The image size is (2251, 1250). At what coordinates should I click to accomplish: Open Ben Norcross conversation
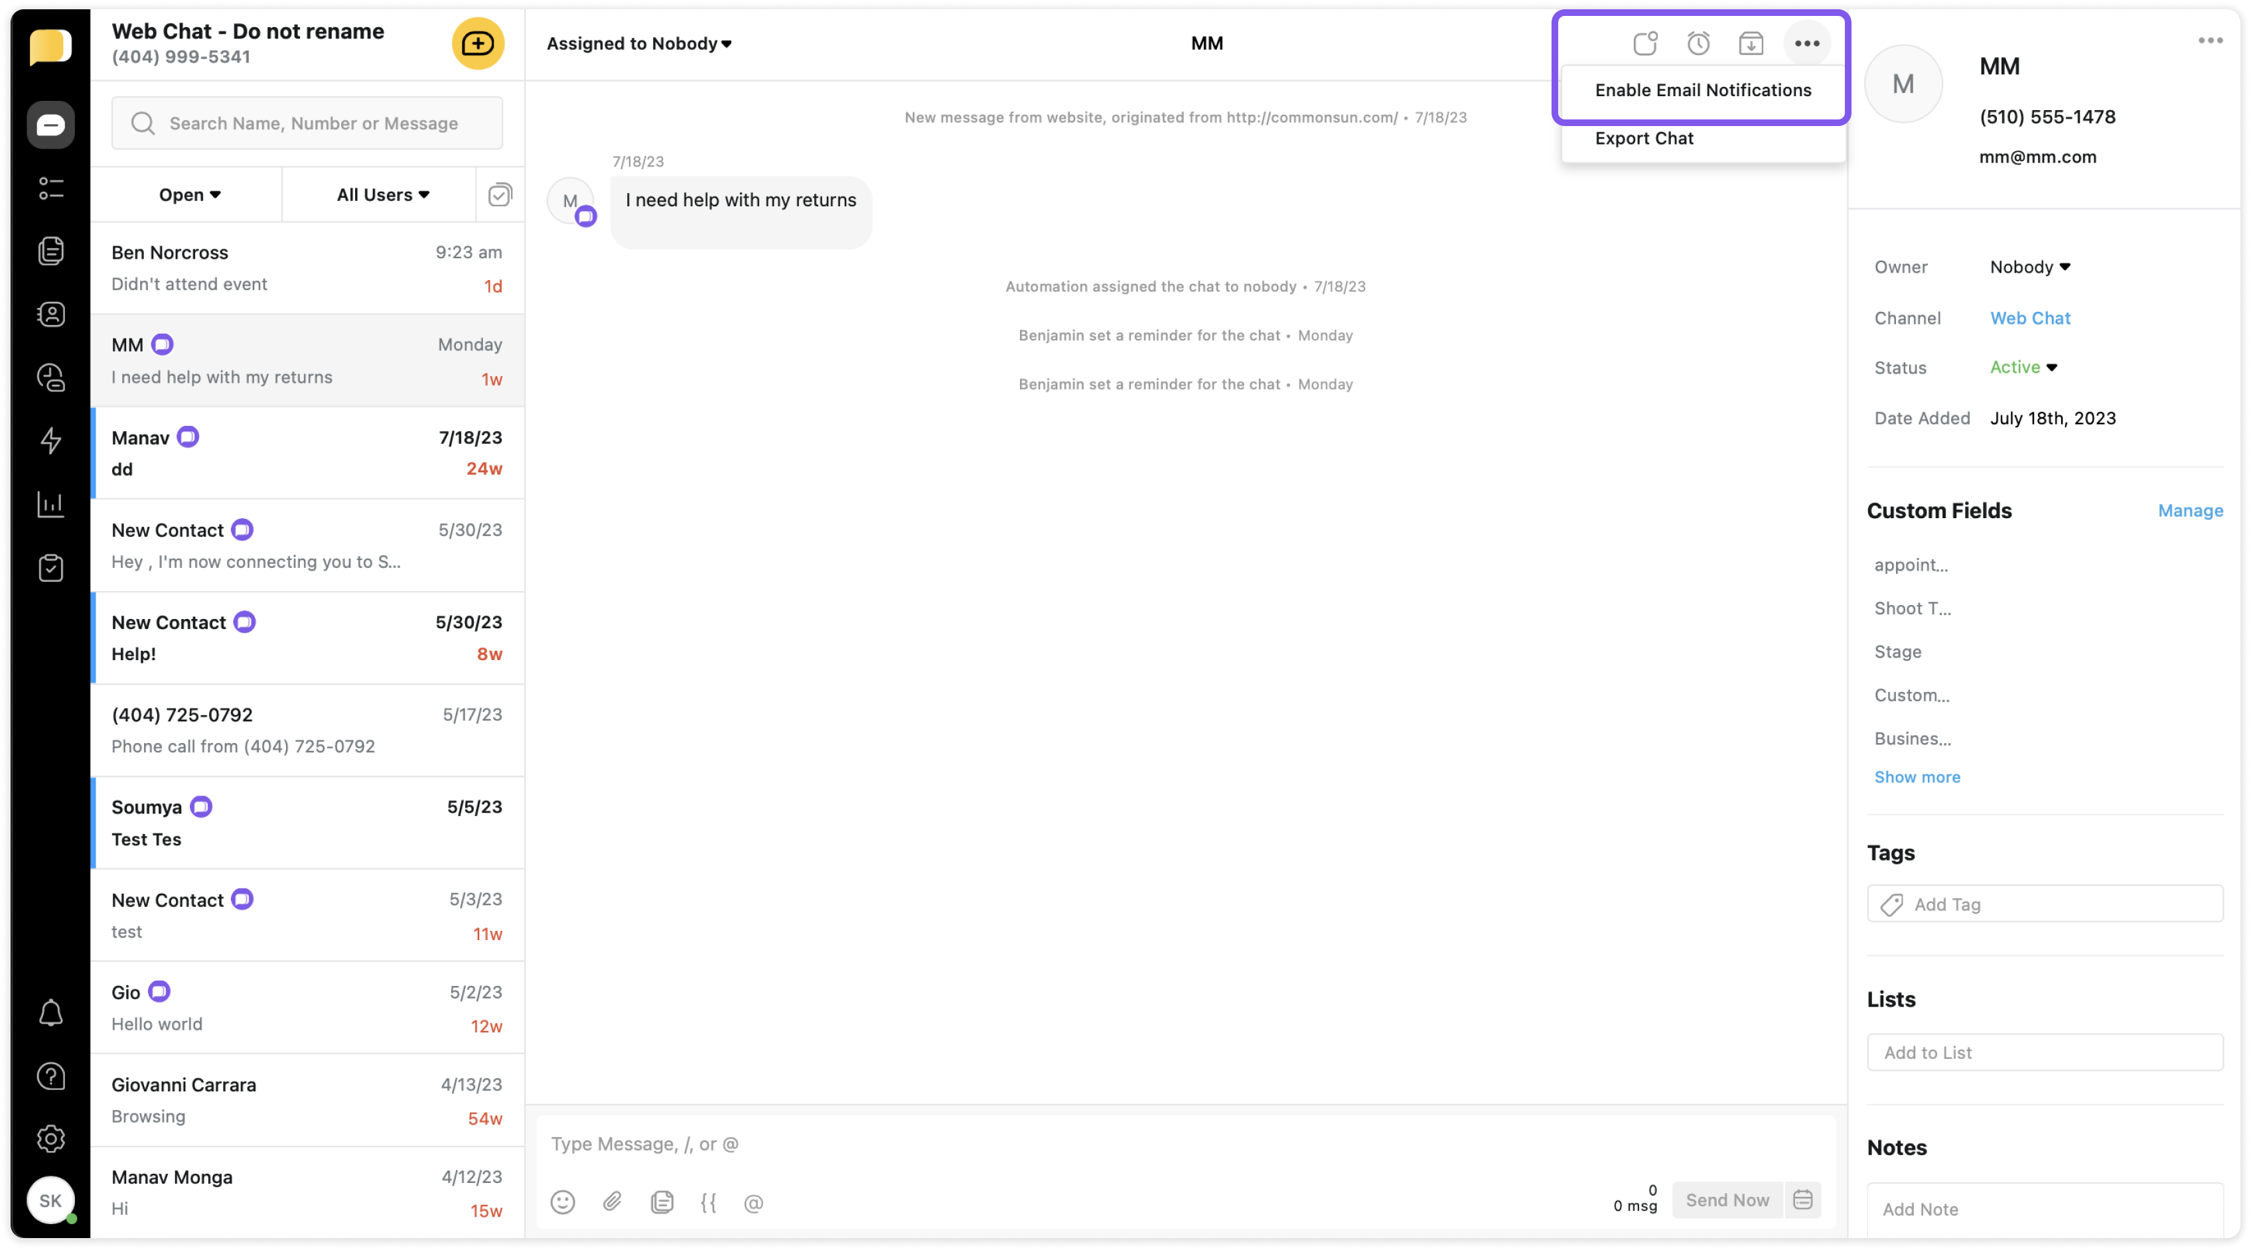coord(307,268)
